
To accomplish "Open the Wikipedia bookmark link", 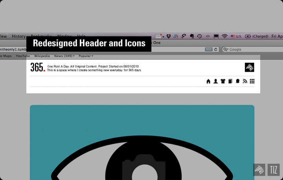I will pos(42,56).
